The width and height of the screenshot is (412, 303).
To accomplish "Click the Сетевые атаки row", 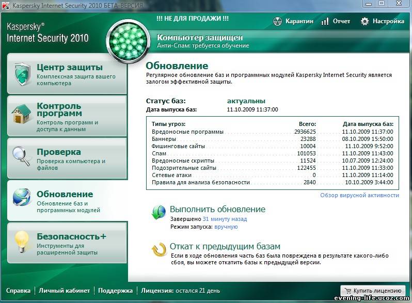I will (273, 175).
